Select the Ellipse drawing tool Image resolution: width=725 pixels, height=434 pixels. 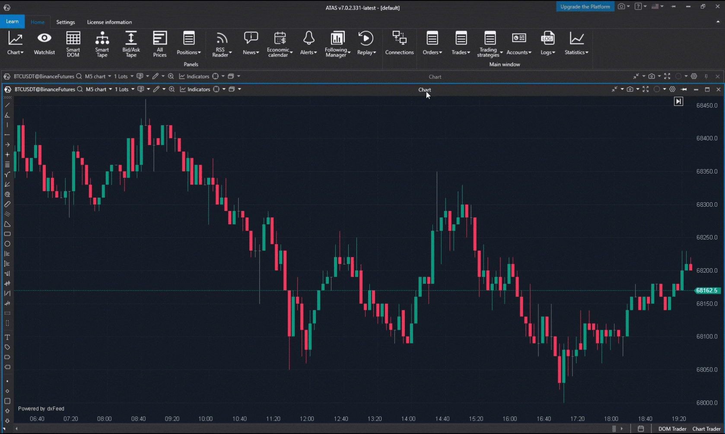coord(7,244)
